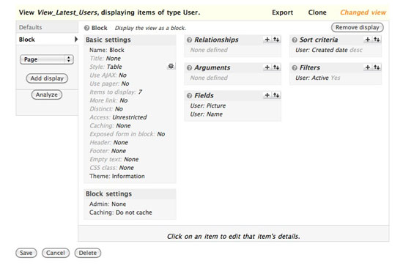Click the Export view link
Screen dimensions: 403x266
click(x=282, y=12)
